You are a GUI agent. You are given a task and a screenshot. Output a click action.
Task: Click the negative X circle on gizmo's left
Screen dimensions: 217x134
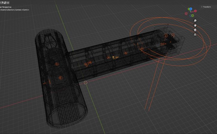(x=186, y=13)
